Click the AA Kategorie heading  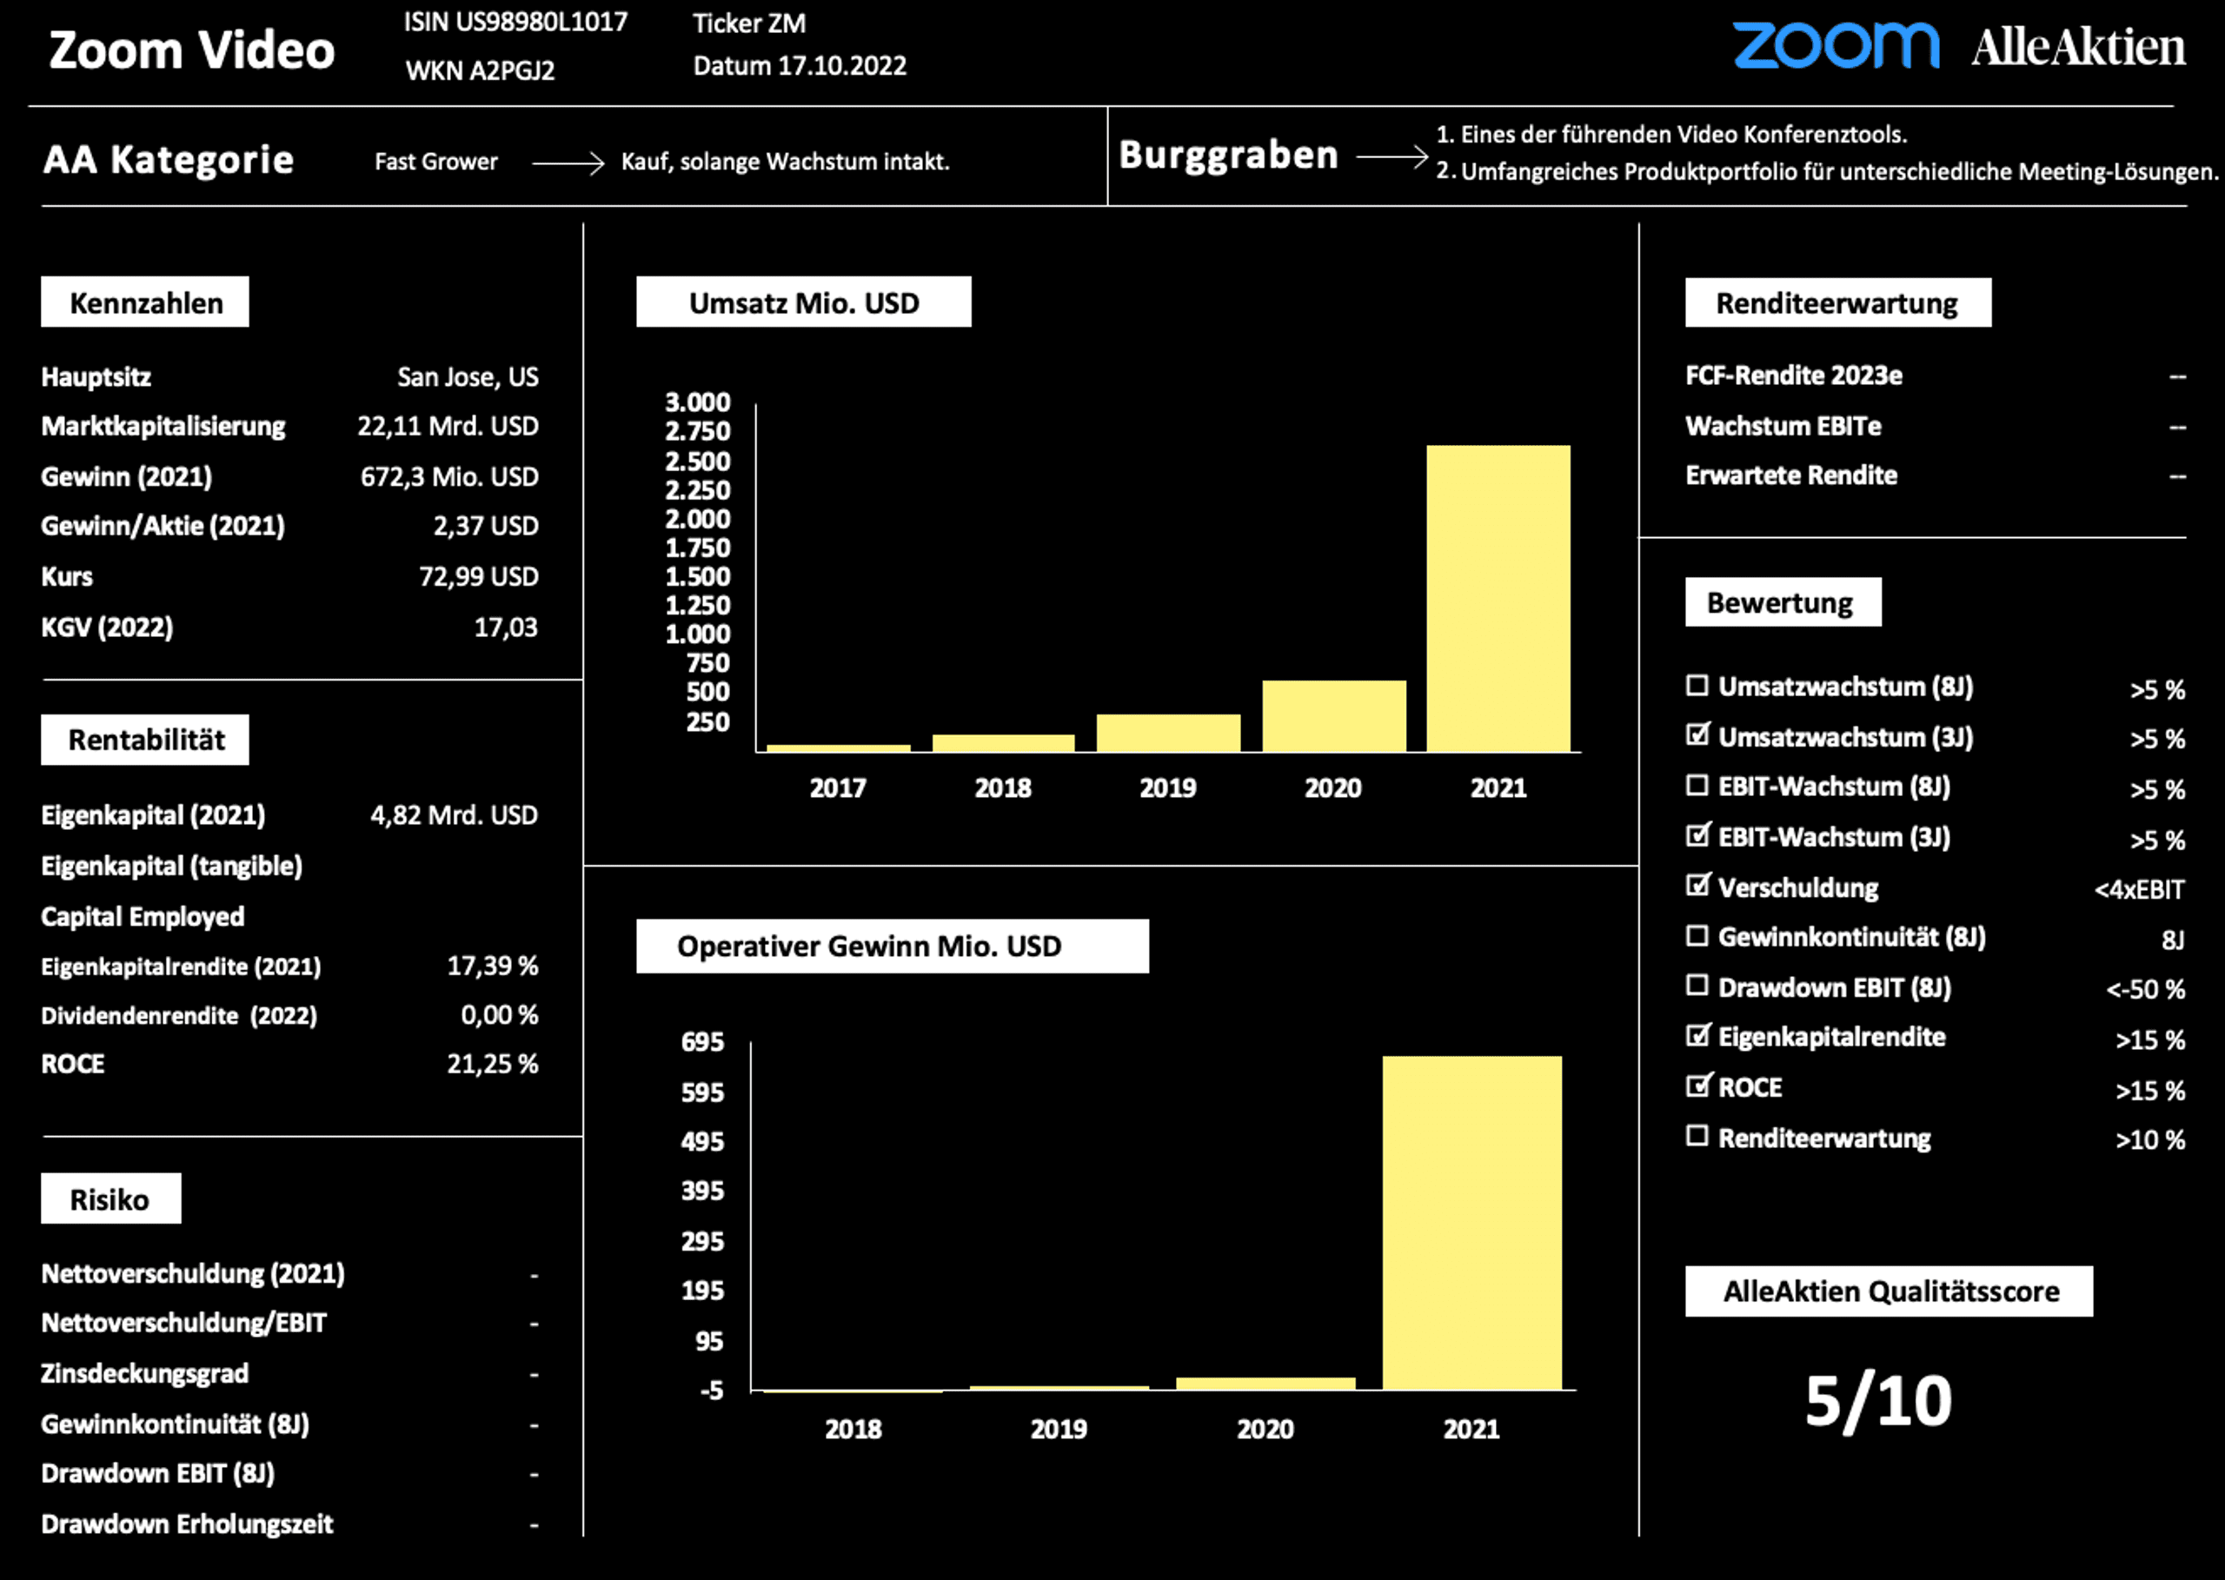coord(169,160)
